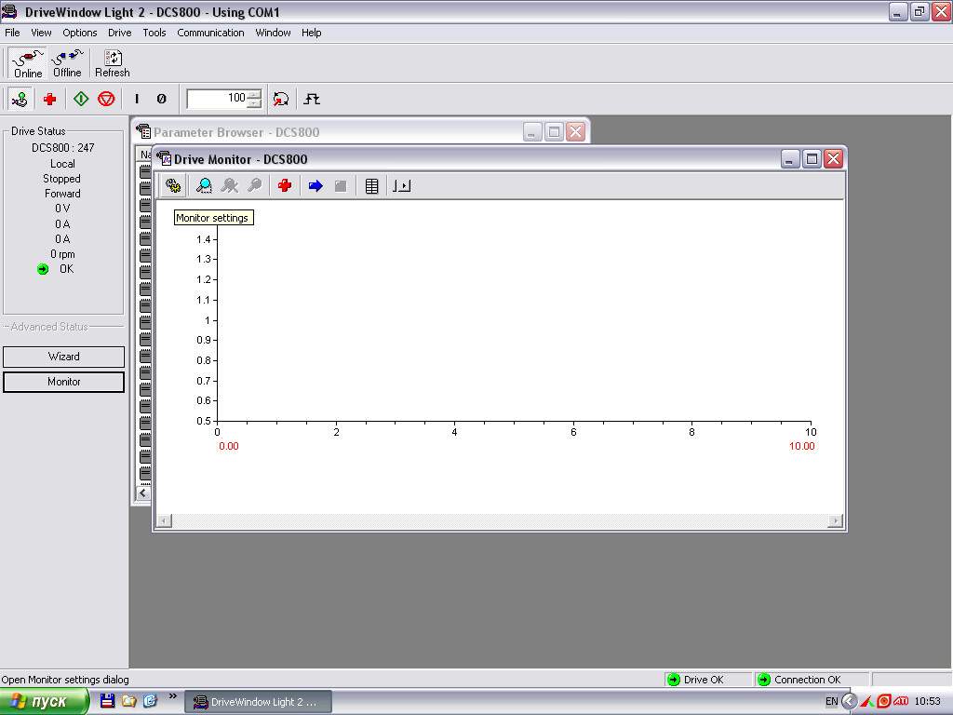Click the red 0.00 axis start value

point(229,446)
